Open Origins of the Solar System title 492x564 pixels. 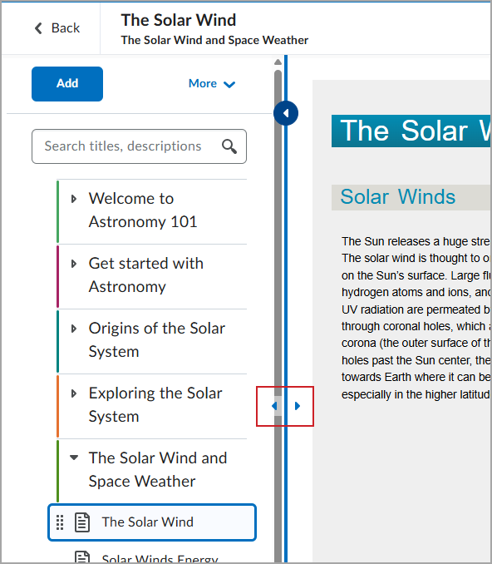click(157, 340)
